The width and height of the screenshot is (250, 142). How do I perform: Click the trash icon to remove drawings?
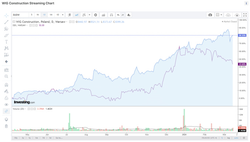[6, 126]
